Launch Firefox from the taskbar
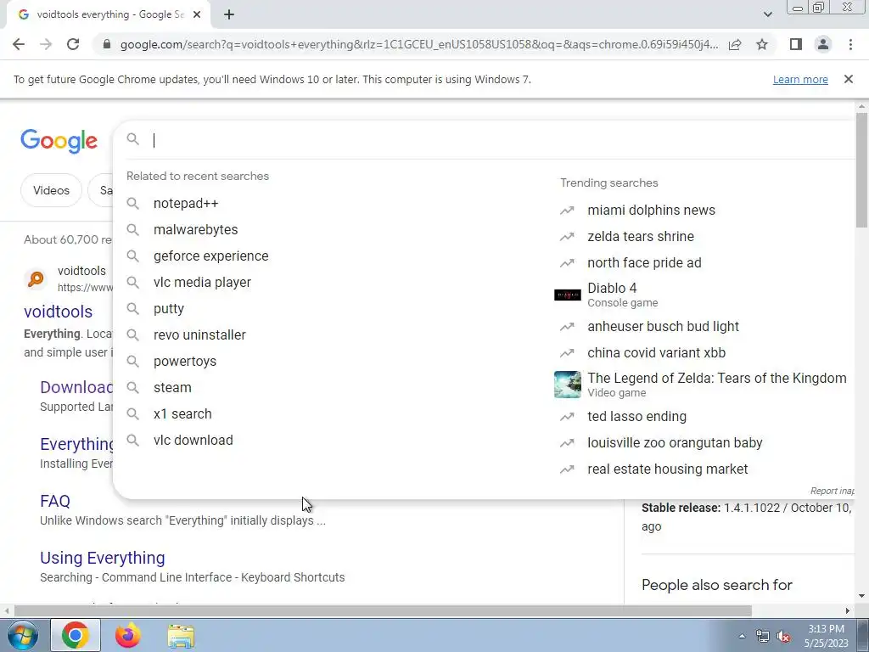 pos(127,636)
